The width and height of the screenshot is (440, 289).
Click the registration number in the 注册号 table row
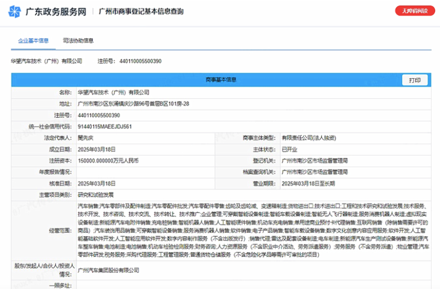(98, 115)
